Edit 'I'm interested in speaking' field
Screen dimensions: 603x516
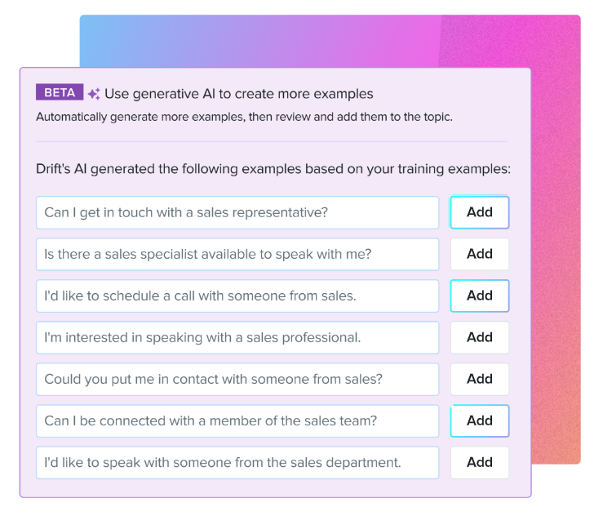237,337
